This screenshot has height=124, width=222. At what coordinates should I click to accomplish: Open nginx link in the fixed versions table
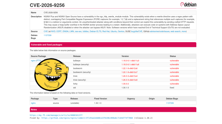click(33, 103)
